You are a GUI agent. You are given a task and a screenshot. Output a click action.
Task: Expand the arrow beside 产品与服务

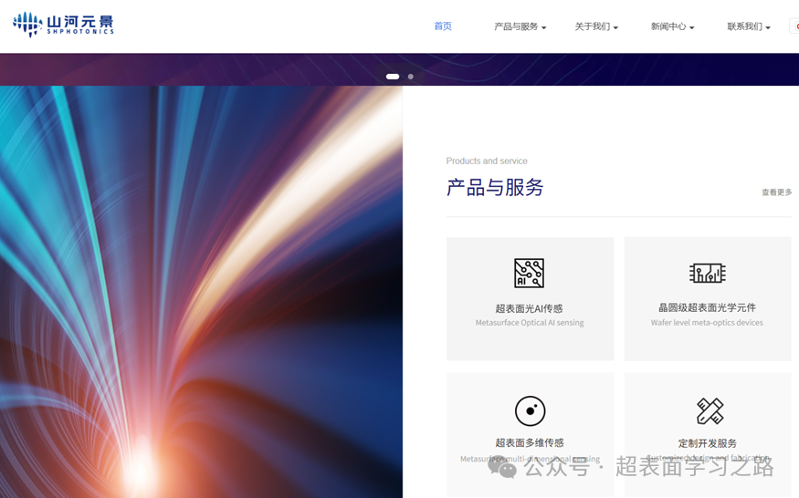coord(543,27)
